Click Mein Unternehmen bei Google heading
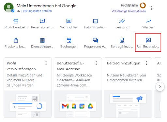Image resolution: width=167 pixels, height=122 pixels. [46, 6]
